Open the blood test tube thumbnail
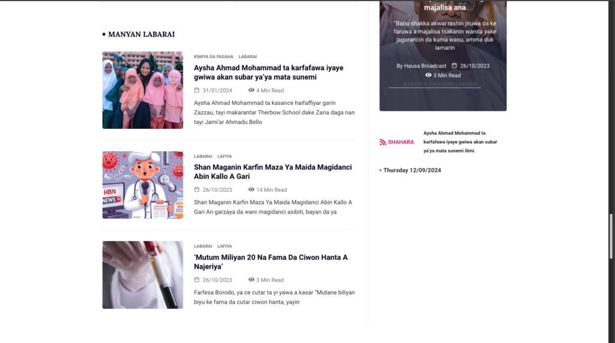The image size is (615, 343). [x=143, y=275]
